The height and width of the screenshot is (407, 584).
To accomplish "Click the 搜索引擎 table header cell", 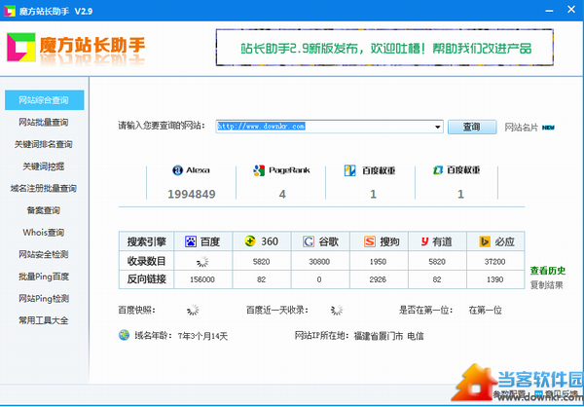I will (146, 241).
